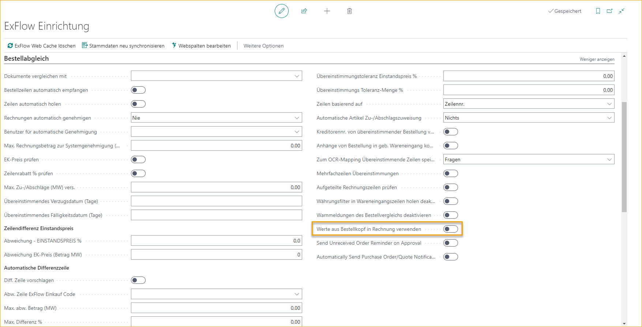Click Abweichung EK-Preis (Betrag MW) field

pos(217,255)
